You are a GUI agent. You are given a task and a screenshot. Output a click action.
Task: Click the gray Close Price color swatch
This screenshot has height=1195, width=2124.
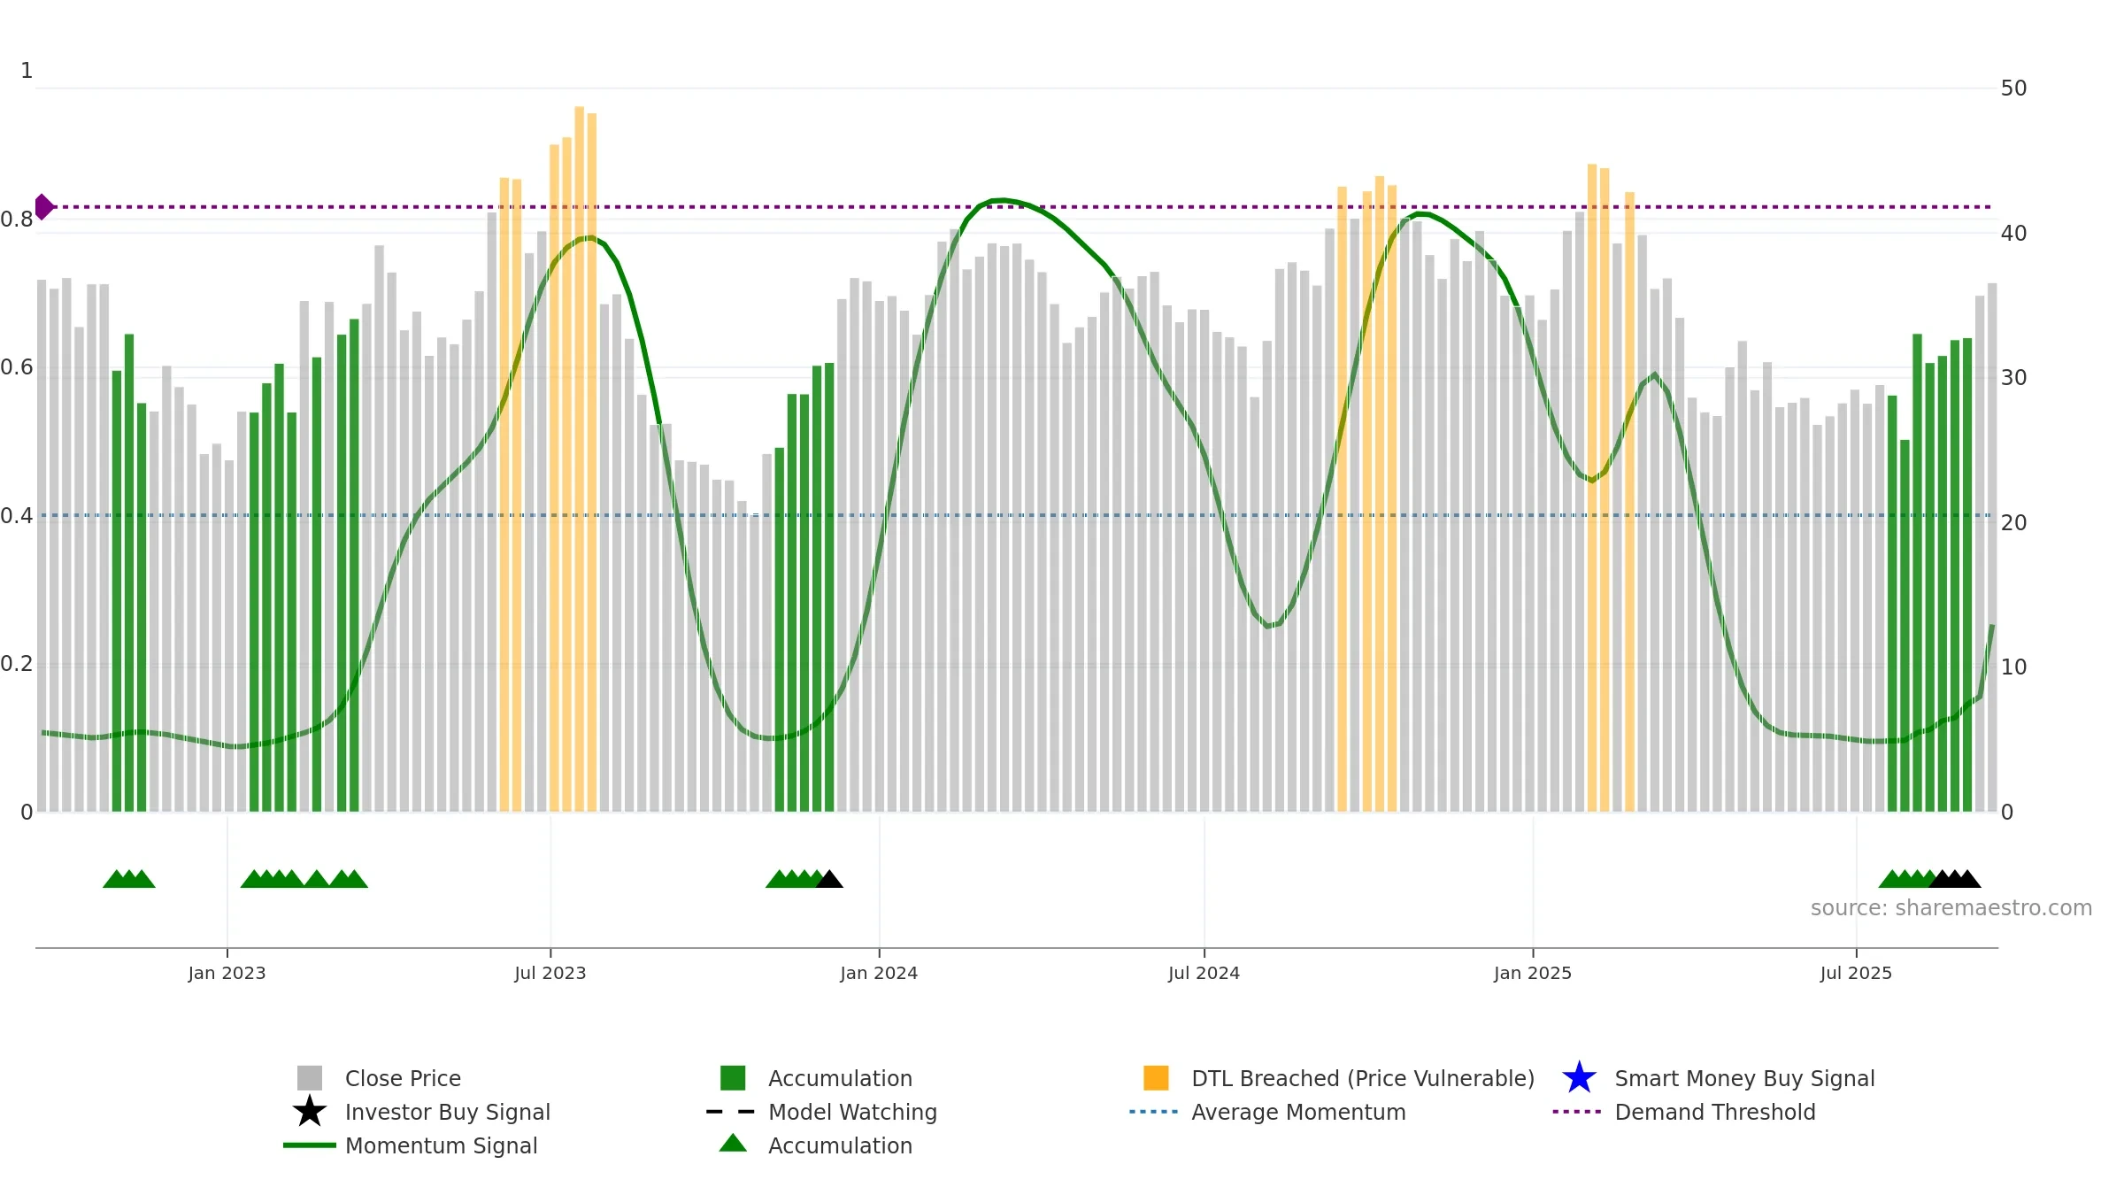tap(310, 1078)
